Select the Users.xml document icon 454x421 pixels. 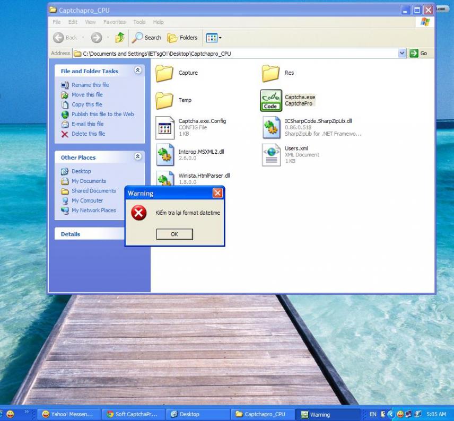coord(271,155)
